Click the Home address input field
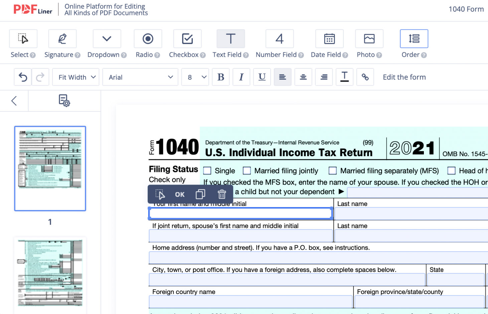This screenshot has height=314, width=488. click(x=319, y=258)
